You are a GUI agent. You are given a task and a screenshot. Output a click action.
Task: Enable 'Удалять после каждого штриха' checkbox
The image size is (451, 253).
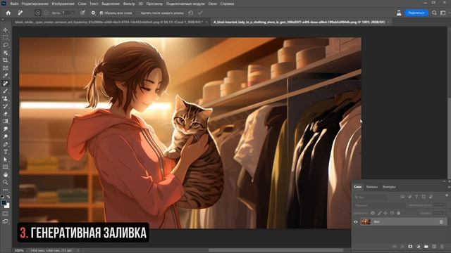[x=137, y=13]
